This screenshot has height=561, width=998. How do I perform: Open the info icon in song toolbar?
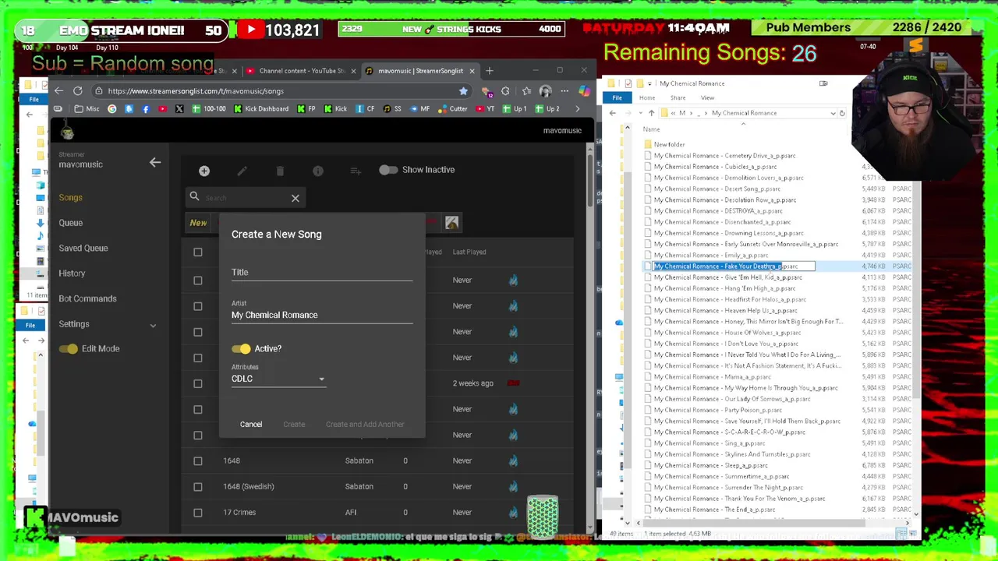pos(317,171)
